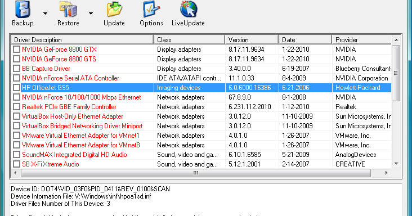
Task: Click version 6.231.112.2010 cell
Action: click(x=249, y=107)
